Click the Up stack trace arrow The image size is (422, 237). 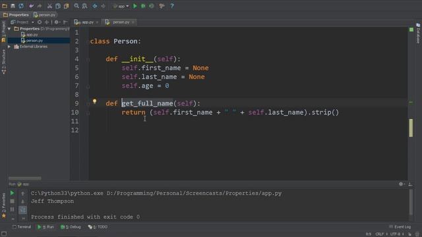tap(22, 193)
